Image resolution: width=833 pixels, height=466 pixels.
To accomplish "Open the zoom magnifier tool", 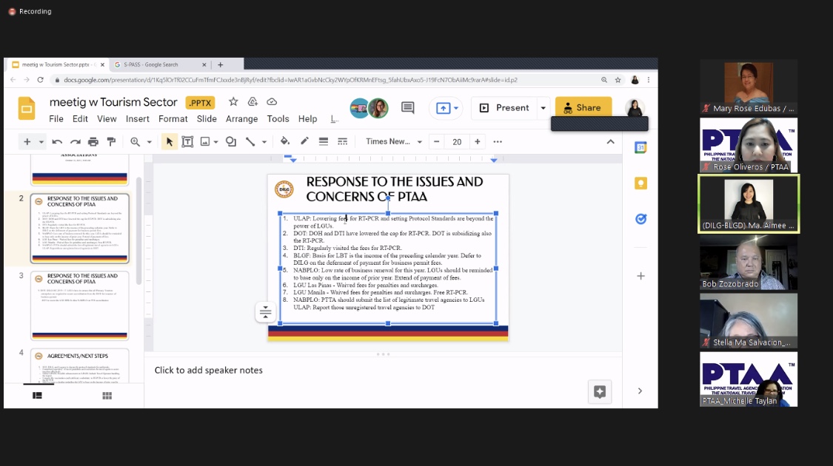I will (135, 142).
